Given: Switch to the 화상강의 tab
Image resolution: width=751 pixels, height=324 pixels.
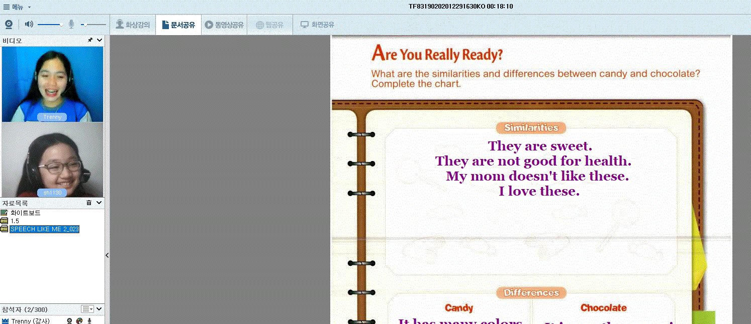Looking at the screenshot, I should pos(133,25).
